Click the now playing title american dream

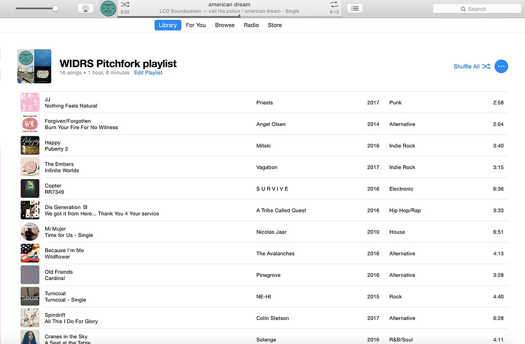point(229,4)
